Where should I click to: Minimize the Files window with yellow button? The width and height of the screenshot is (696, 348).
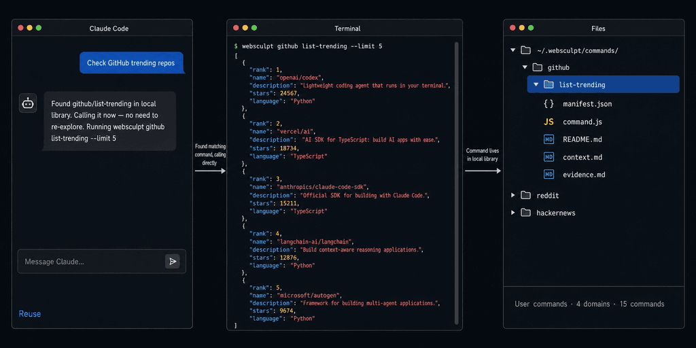521,27
